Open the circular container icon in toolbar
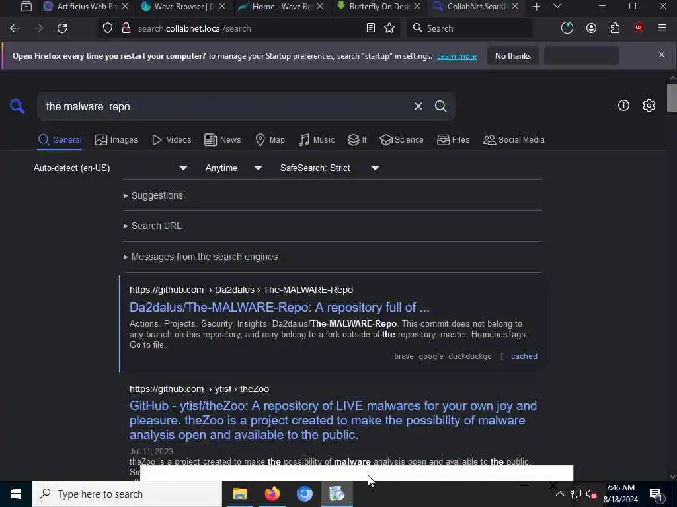The height and width of the screenshot is (507, 677). (567, 28)
